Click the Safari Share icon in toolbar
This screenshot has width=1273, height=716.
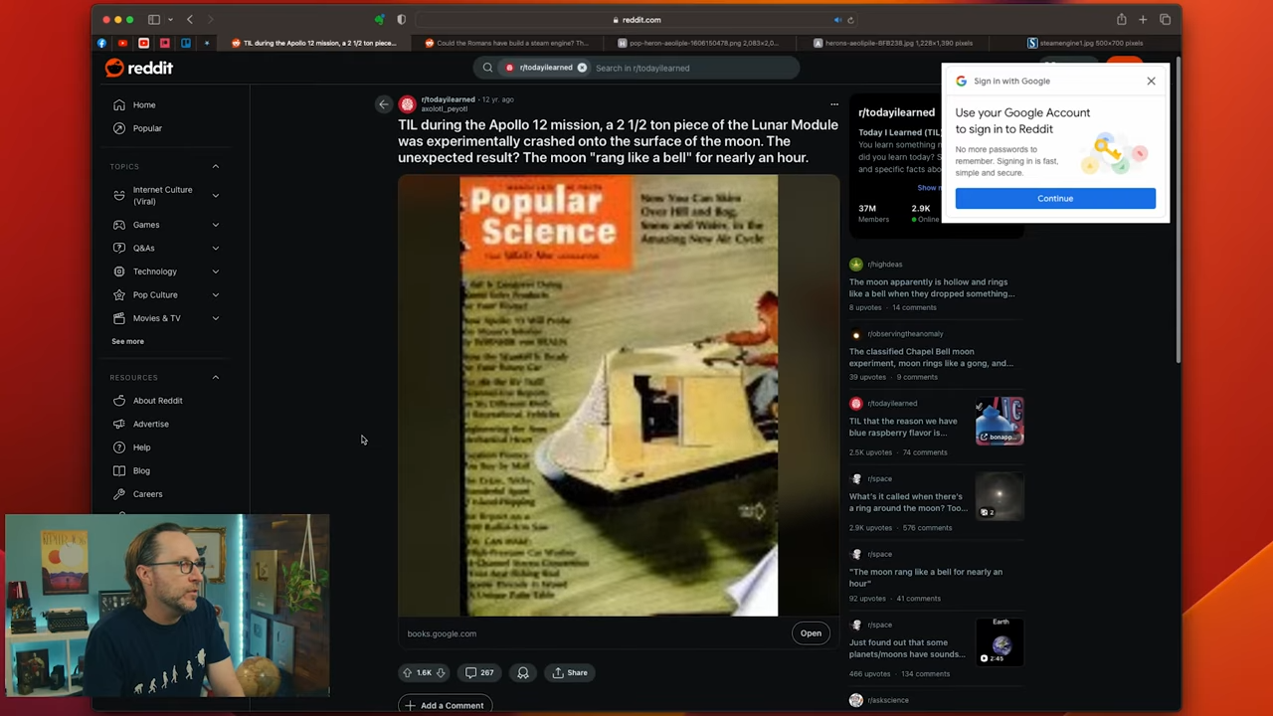point(1121,20)
